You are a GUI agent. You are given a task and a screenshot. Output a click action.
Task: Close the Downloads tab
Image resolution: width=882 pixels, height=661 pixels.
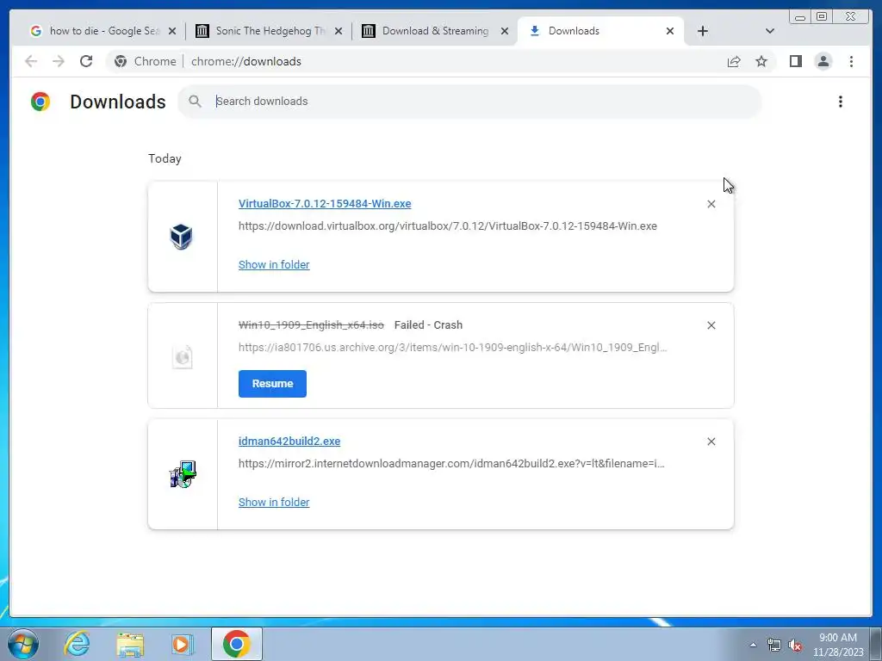(x=670, y=31)
